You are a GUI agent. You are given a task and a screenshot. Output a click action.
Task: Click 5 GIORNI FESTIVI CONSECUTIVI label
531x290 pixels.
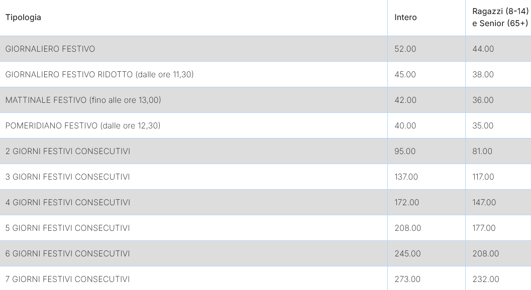pos(68,228)
